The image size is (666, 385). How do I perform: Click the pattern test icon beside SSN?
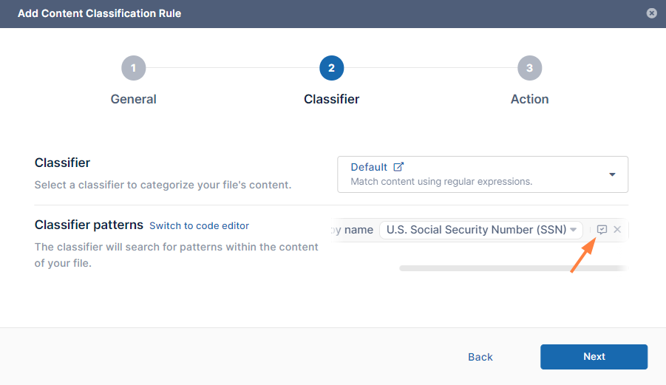pos(602,230)
